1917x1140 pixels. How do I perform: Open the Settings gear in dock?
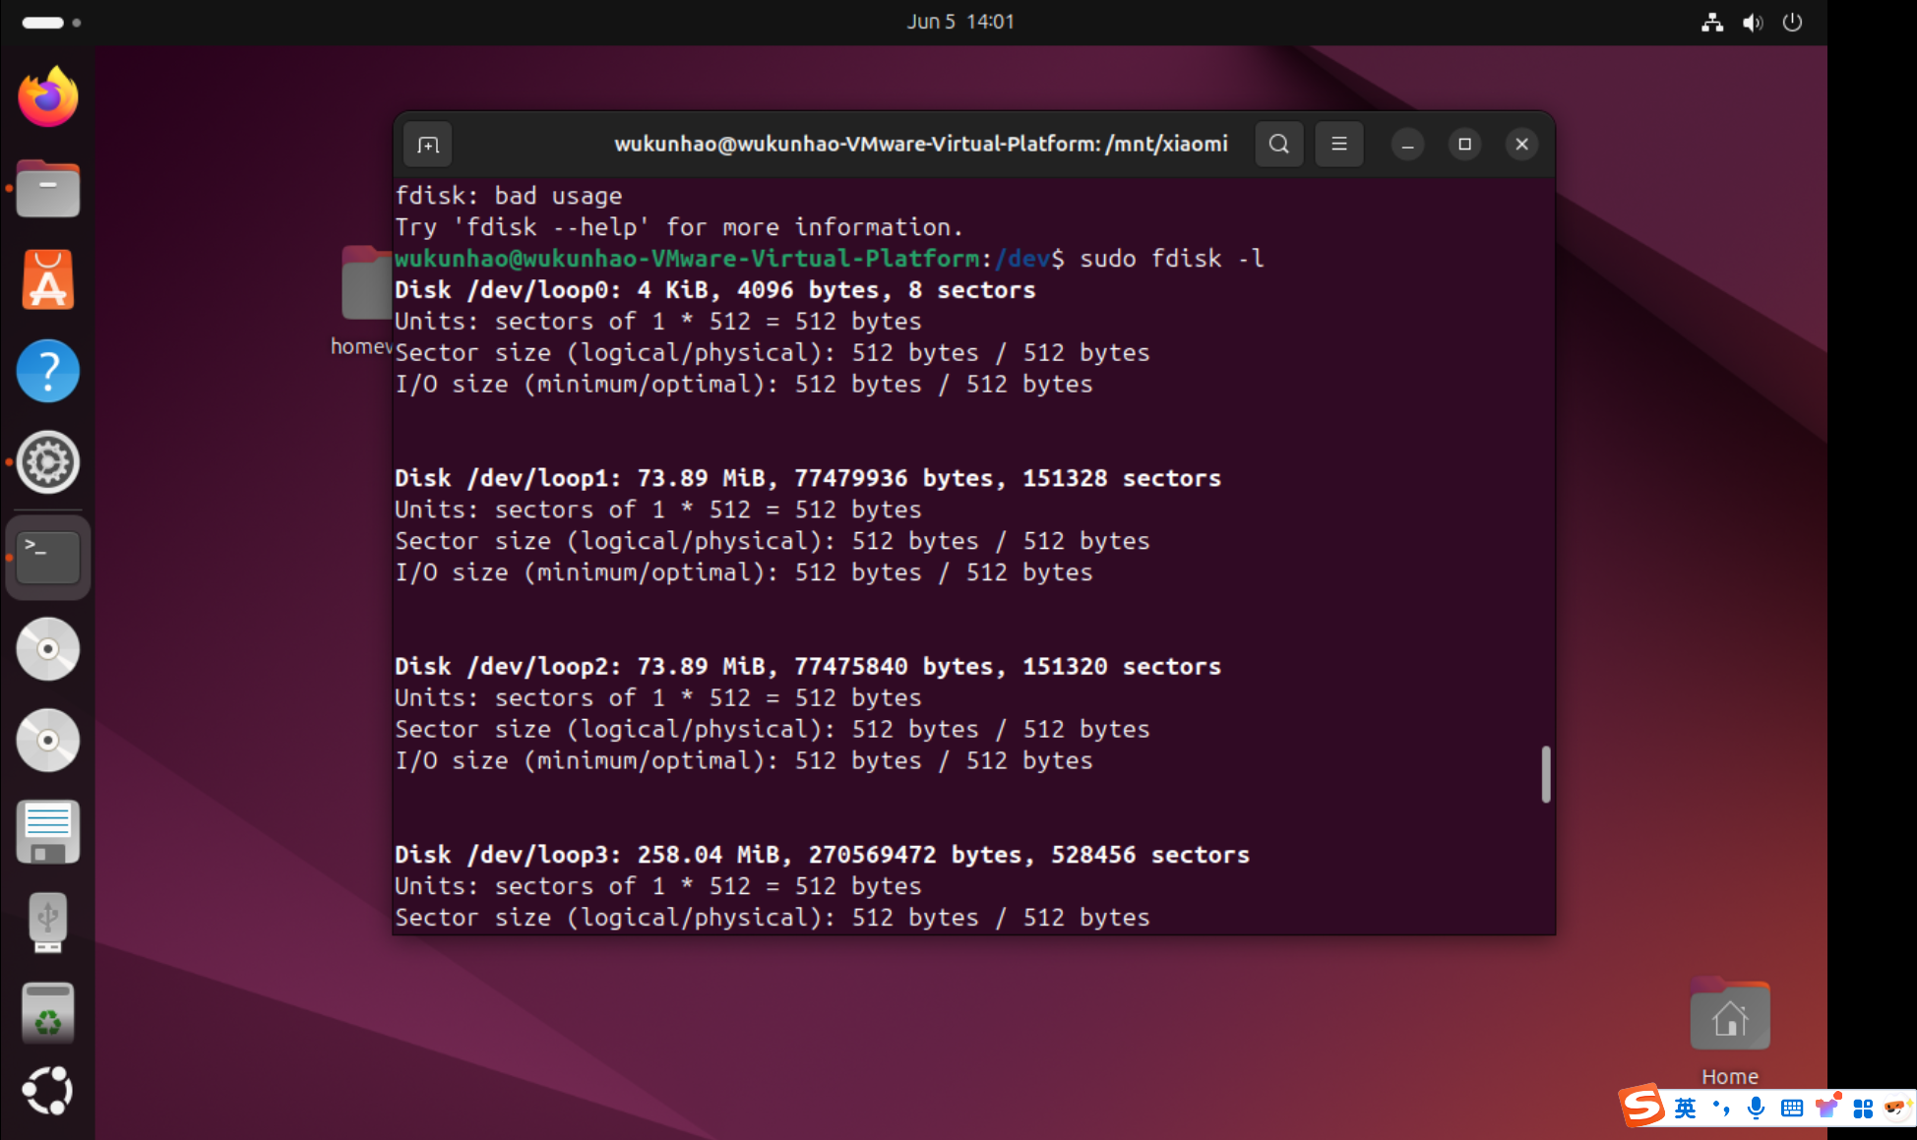point(47,462)
